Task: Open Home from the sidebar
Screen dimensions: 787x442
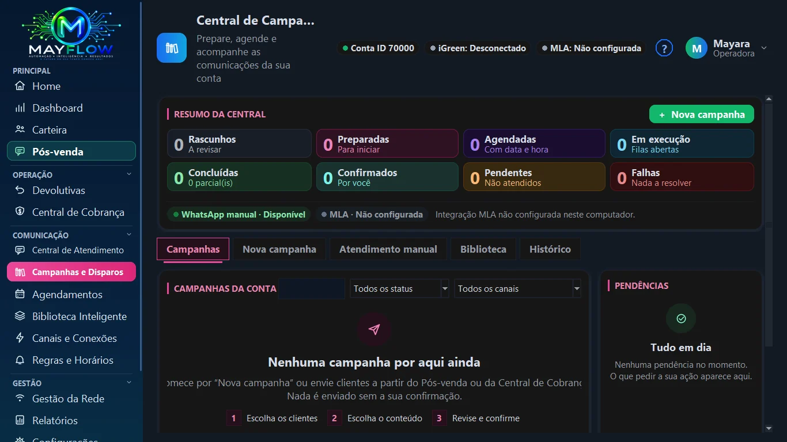Action: pyautogui.click(x=71, y=86)
